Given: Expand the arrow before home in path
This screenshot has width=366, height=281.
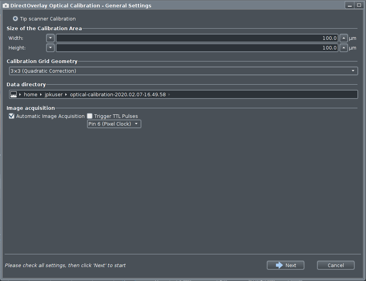Looking at the screenshot, I should click(x=20, y=95).
